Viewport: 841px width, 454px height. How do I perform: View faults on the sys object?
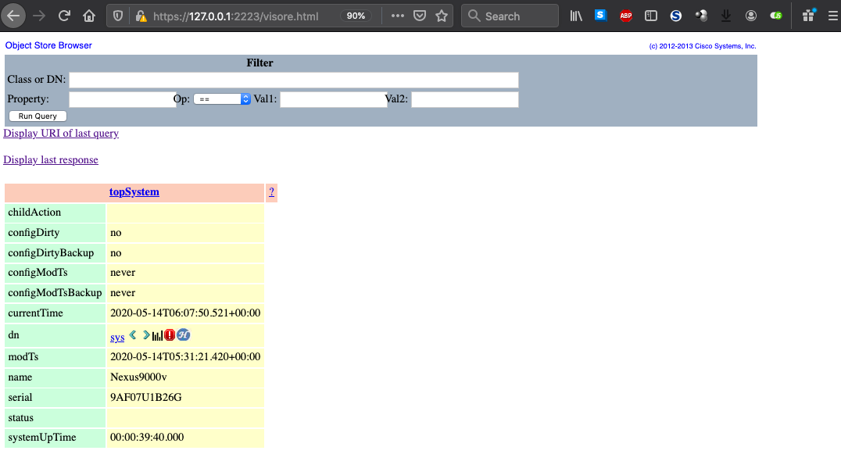click(x=169, y=336)
